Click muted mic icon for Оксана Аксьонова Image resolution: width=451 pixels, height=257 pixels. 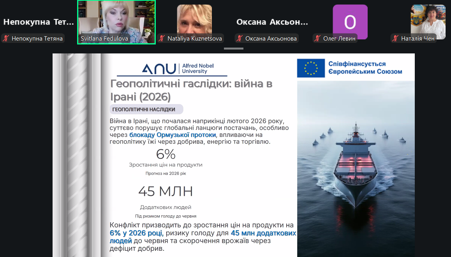[x=240, y=38]
